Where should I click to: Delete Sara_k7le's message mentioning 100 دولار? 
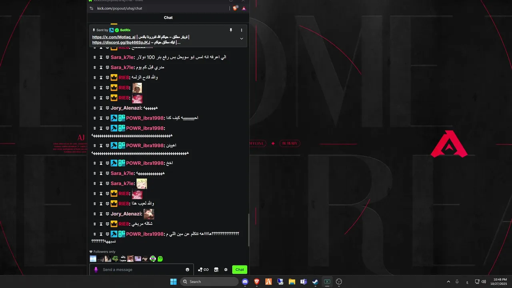click(95, 57)
